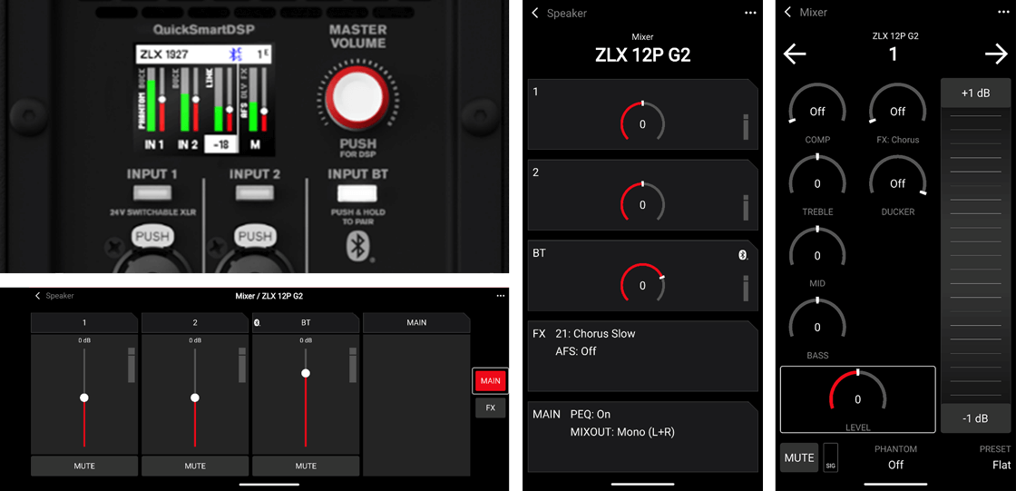The image size is (1016, 491).
Task: Click level strip between dB buttons
Action: pos(975,256)
